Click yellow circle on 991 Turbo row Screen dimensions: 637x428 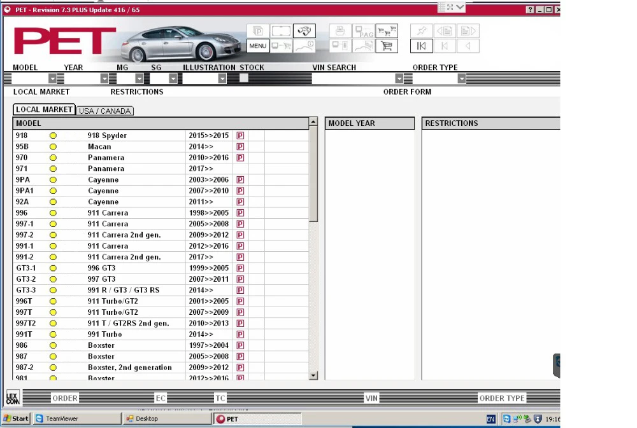pos(54,335)
